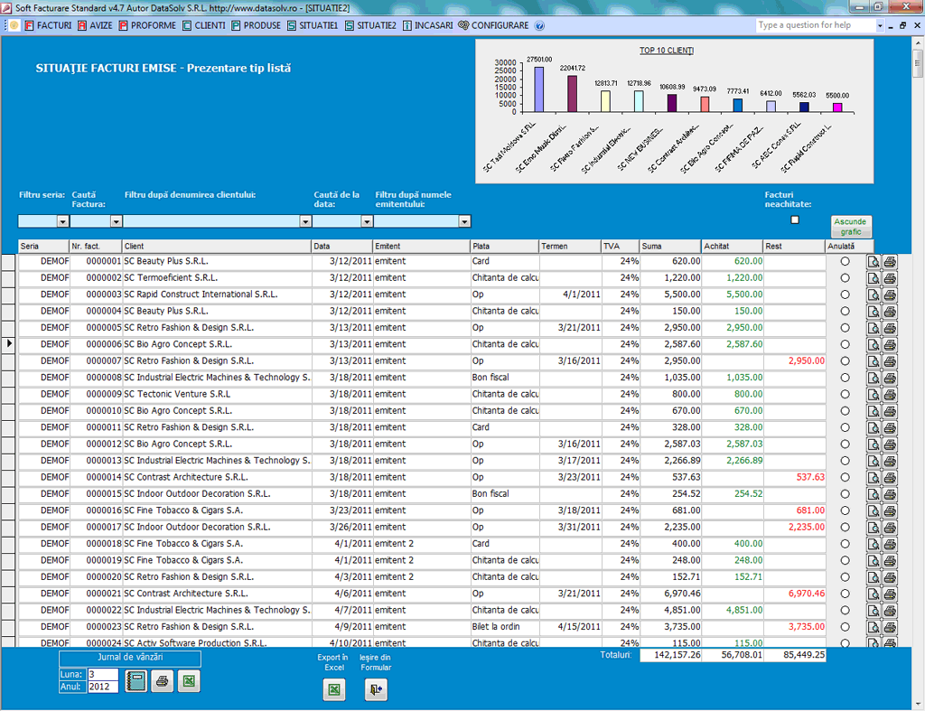Image resolution: width=925 pixels, height=711 pixels.
Task: Mark invoice 0000004 as Anulată
Action: [x=845, y=311]
